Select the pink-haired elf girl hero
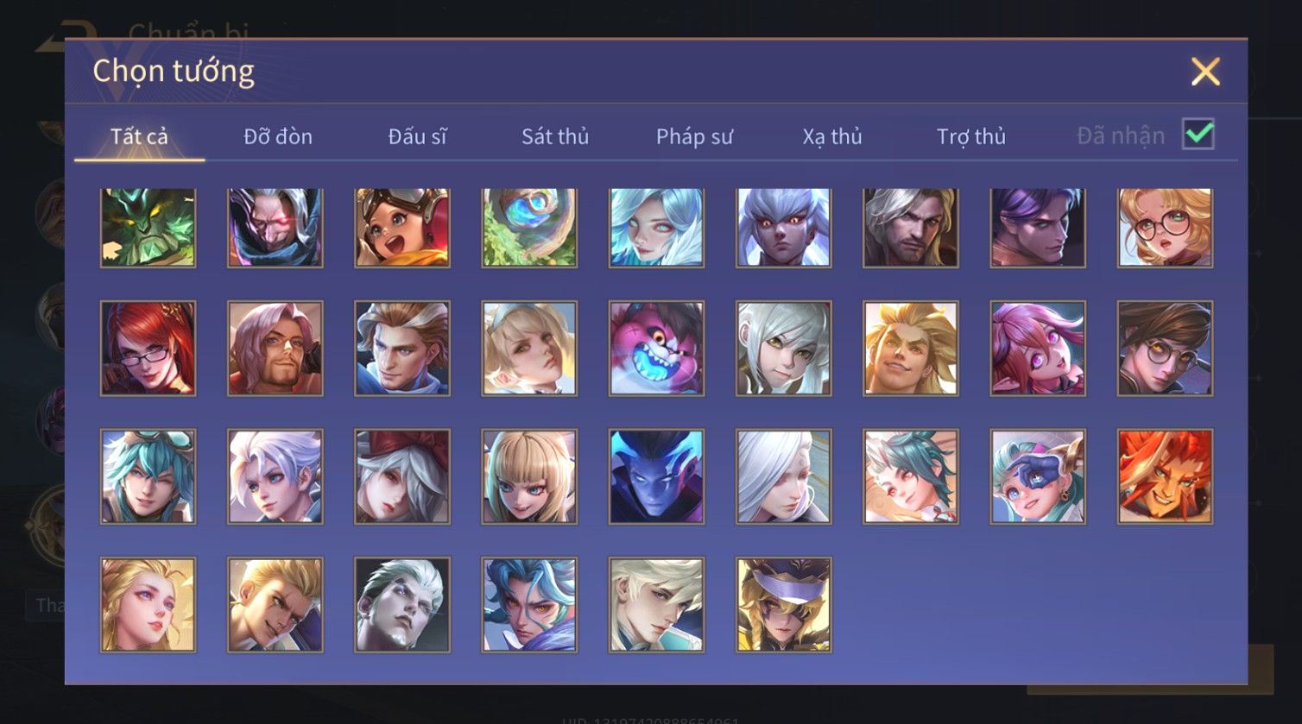 1038,349
